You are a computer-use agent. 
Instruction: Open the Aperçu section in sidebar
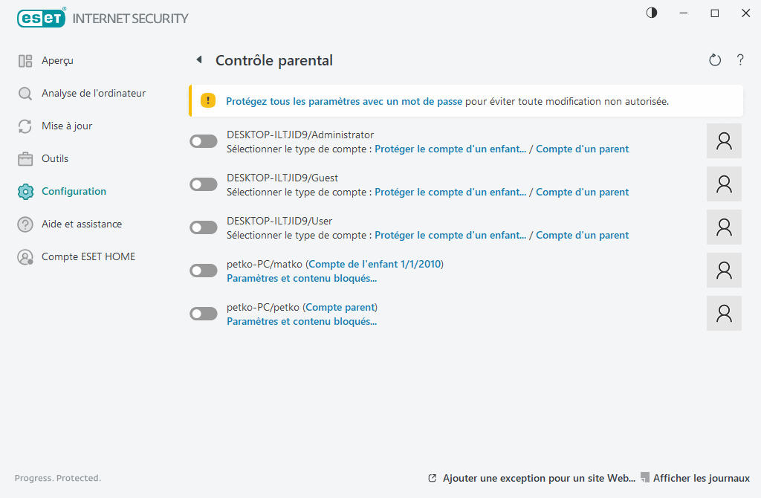point(56,60)
